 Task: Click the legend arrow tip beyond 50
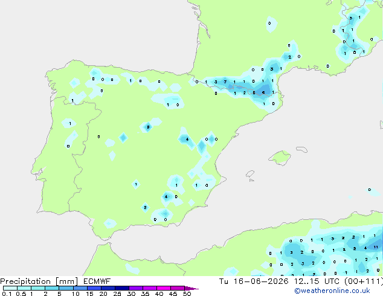click(x=191, y=288)
